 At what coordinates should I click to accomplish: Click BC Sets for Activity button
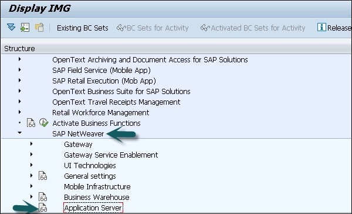pyautogui.click(x=153, y=28)
